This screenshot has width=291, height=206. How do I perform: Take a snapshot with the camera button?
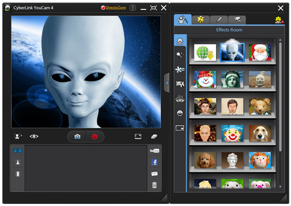pyautogui.click(x=77, y=136)
